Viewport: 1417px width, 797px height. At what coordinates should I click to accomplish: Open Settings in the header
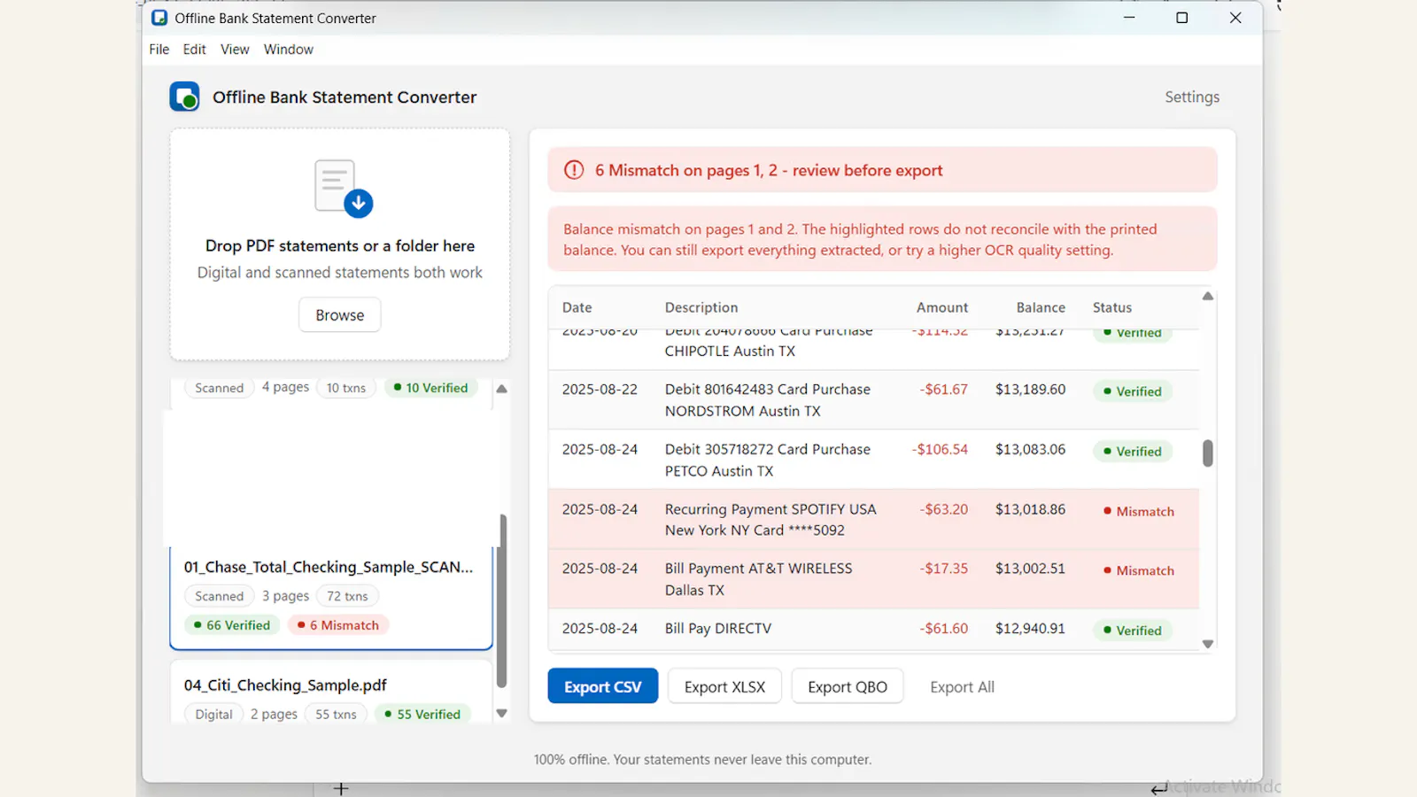(x=1192, y=97)
